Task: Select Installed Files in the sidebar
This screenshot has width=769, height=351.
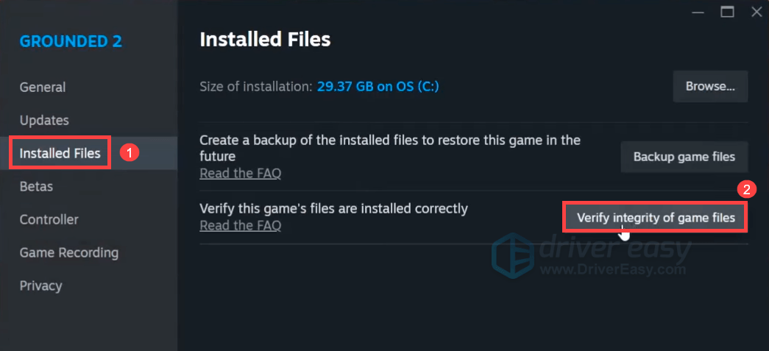Action: coord(60,153)
